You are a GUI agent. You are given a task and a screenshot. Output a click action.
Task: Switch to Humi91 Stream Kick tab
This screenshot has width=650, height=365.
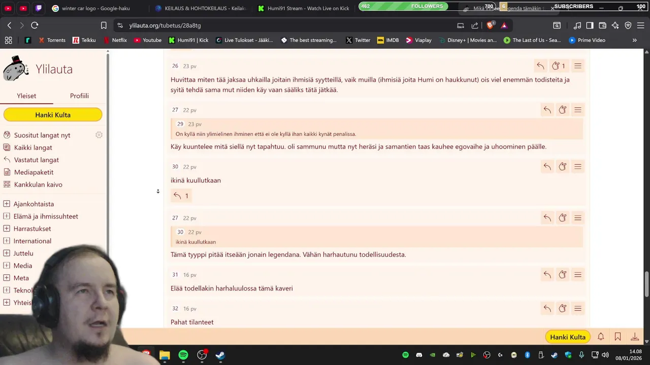click(304, 8)
